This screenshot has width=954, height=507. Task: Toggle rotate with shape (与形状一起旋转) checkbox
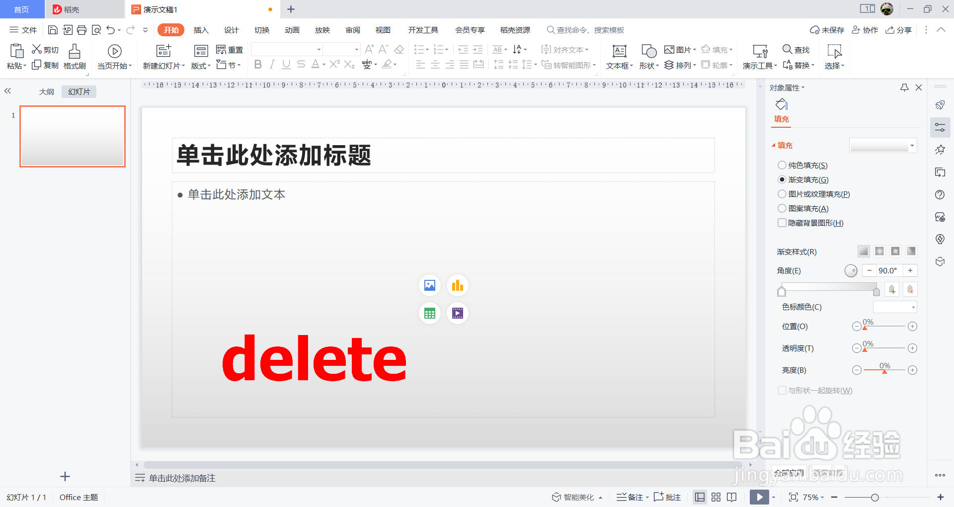782,390
